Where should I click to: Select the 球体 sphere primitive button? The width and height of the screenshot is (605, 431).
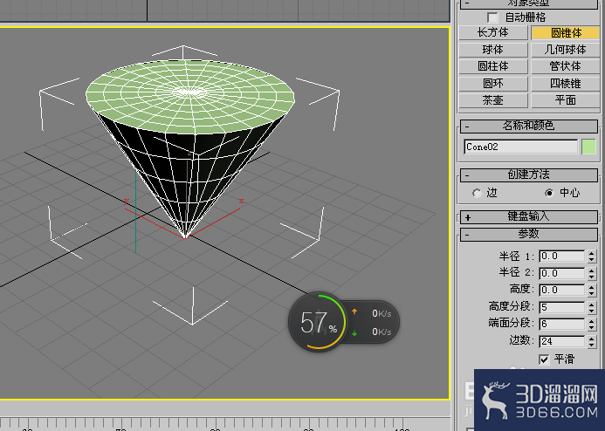(492, 50)
